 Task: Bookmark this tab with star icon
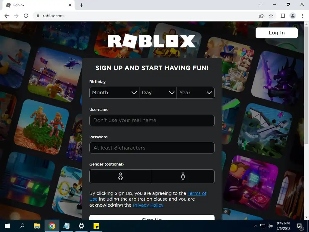(x=271, y=16)
